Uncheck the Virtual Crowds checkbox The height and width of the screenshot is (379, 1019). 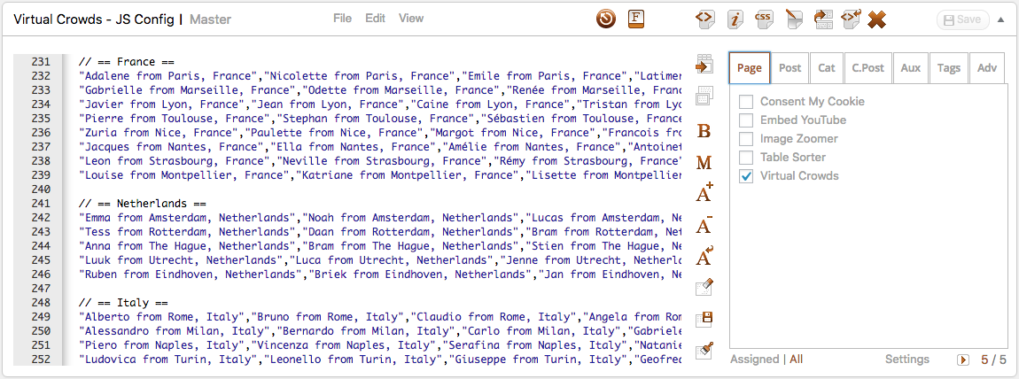pos(746,176)
